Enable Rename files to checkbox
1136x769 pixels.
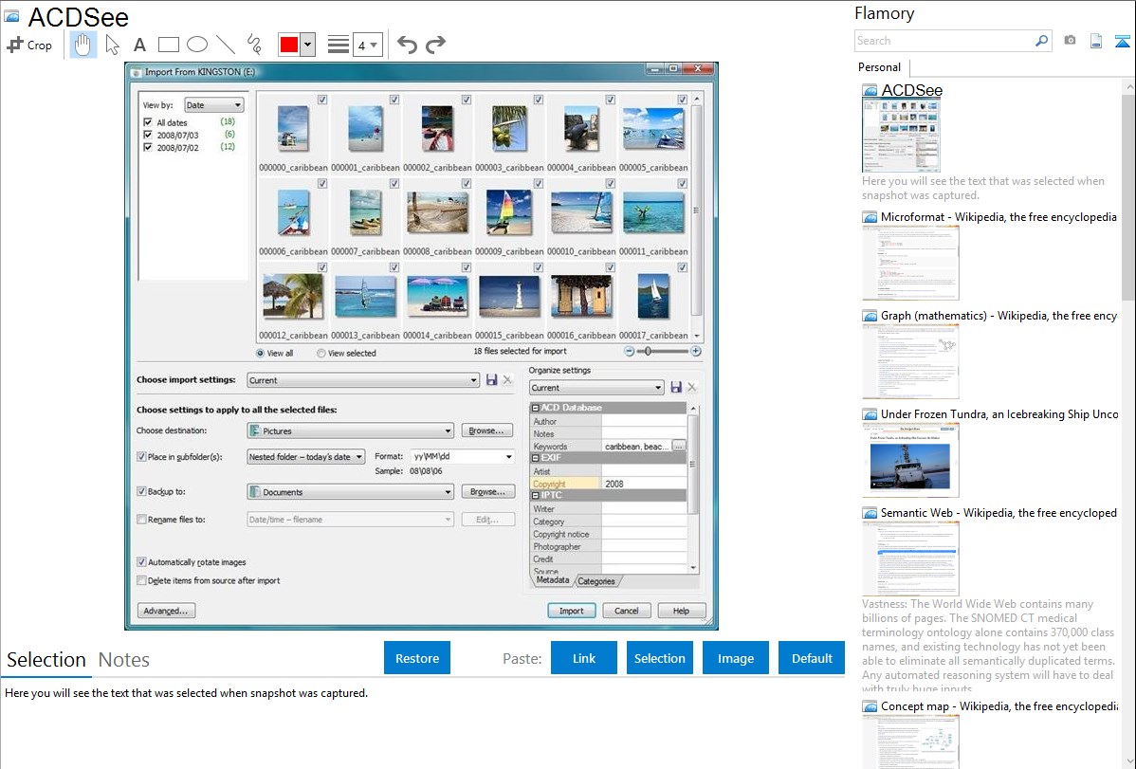(141, 519)
